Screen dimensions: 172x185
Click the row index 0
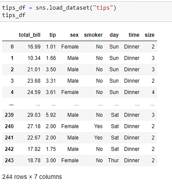click(x=12, y=47)
